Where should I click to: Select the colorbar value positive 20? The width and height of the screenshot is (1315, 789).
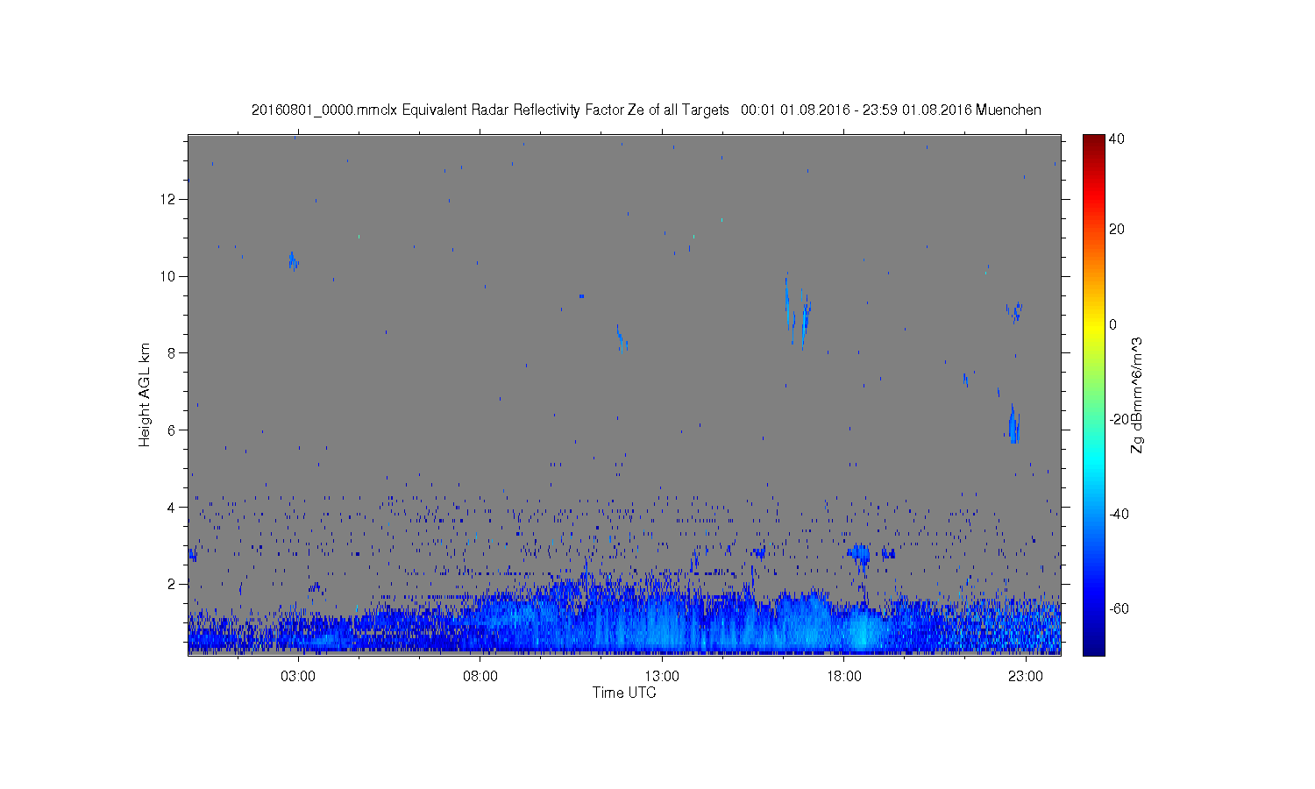[x=1117, y=230]
